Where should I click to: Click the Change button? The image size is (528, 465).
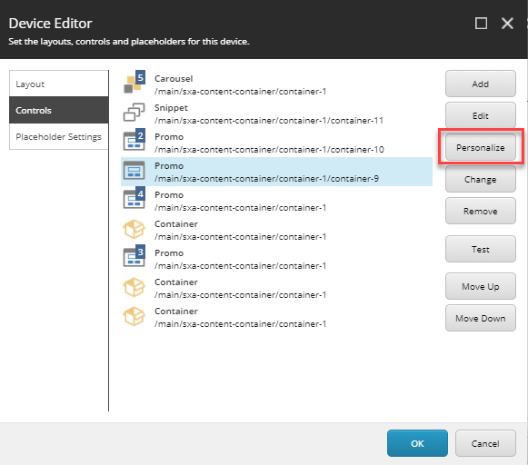481,179
